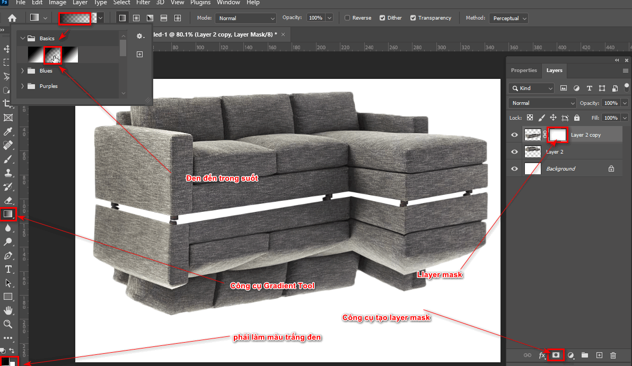Open the Filter menu

(x=142, y=3)
